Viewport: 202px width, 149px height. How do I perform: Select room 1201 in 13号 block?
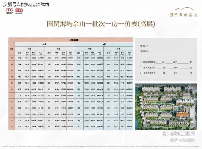[x=108, y=64]
